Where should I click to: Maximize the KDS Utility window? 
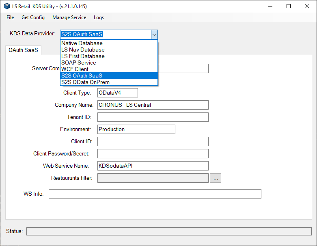click(x=289, y=6)
